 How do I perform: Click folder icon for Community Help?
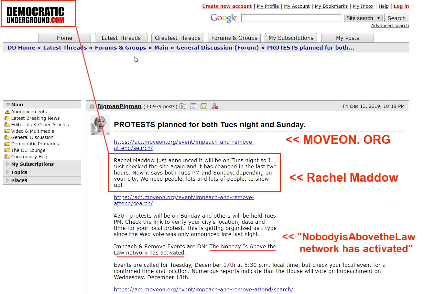point(7,157)
